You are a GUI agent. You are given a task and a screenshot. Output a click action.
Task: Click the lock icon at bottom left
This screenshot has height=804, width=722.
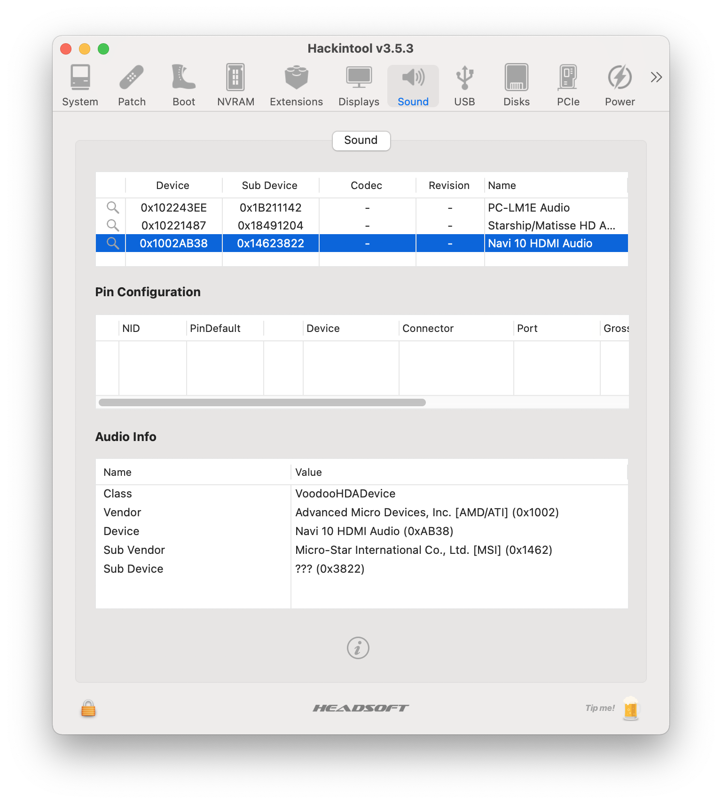(x=88, y=709)
